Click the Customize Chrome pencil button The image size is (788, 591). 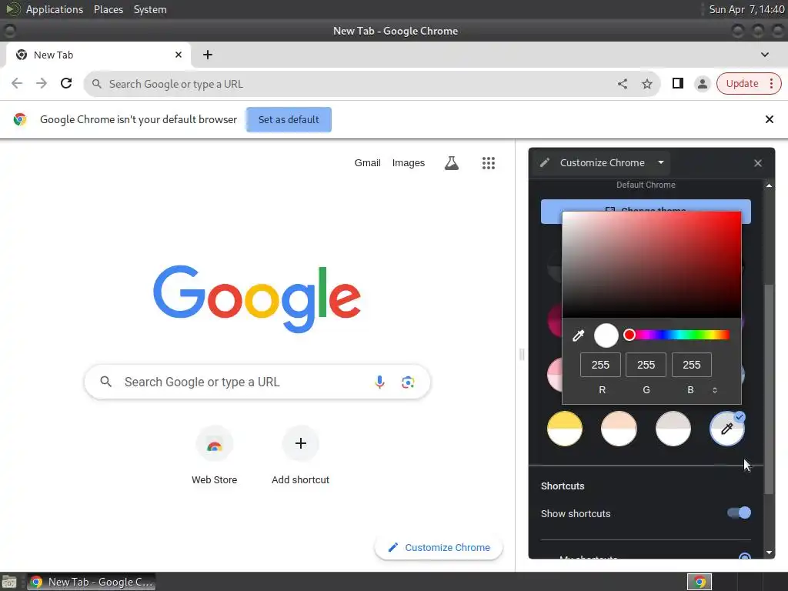click(439, 547)
